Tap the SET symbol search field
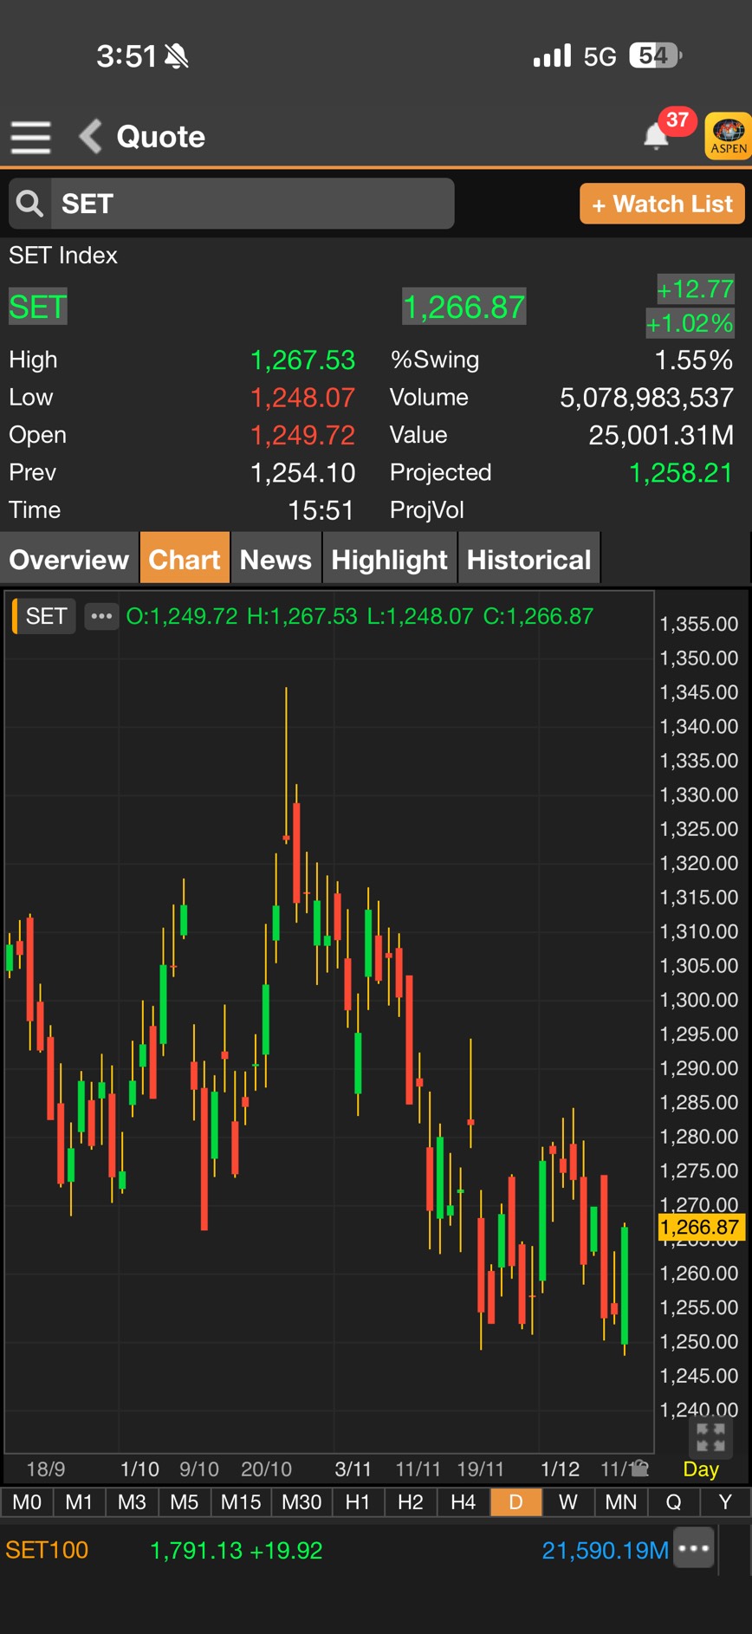The height and width of the screenshot is (1634, 752). tap(251, 204)
